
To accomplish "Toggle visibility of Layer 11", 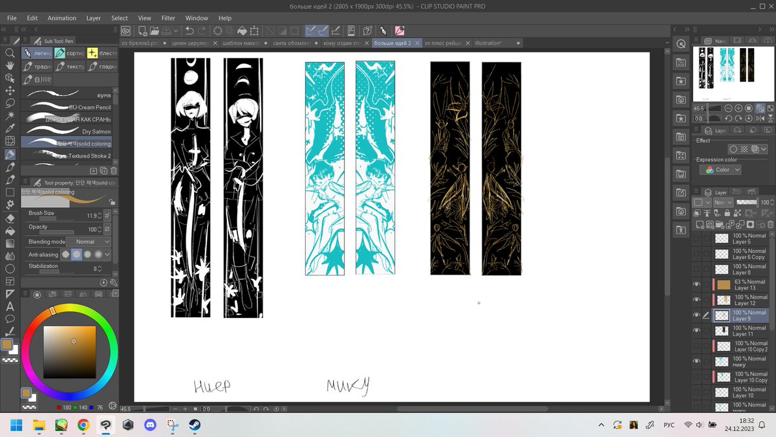I will [696, 331].
